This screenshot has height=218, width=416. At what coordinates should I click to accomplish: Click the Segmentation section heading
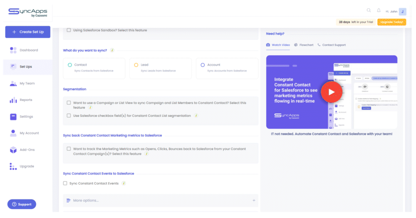pos(74,89)
